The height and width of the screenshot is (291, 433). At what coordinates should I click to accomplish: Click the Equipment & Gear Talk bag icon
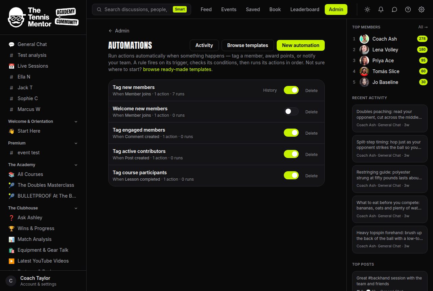pyautogui.click(x=12, y=250)
